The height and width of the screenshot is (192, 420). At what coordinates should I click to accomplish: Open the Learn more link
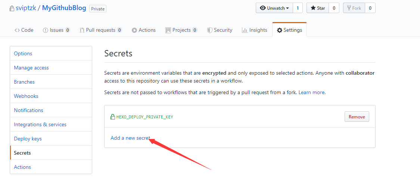(311, 93)
